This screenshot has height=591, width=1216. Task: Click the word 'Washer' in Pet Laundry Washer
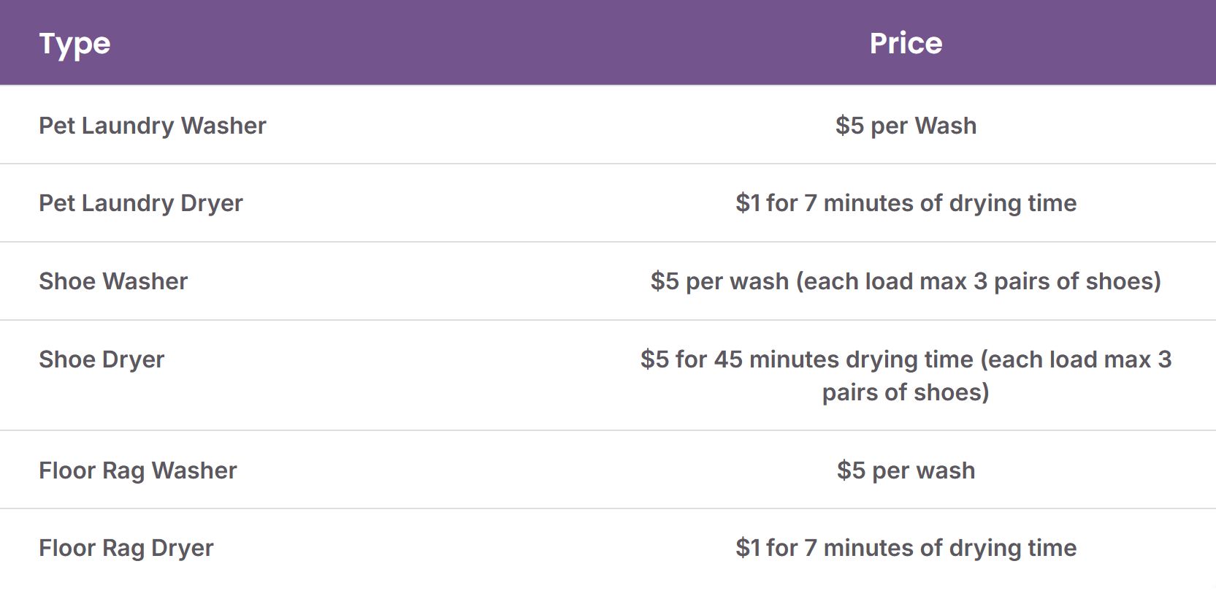[223, 126]
